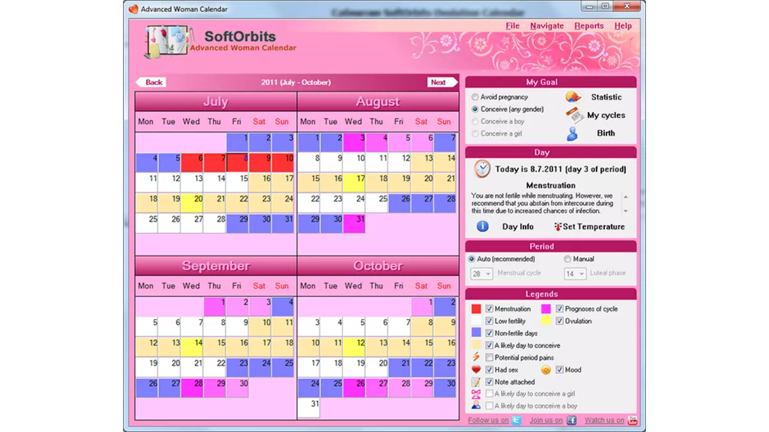Screen dimensions: 769x432
Task: Open My cycles icon
Action: coord(574,115)
